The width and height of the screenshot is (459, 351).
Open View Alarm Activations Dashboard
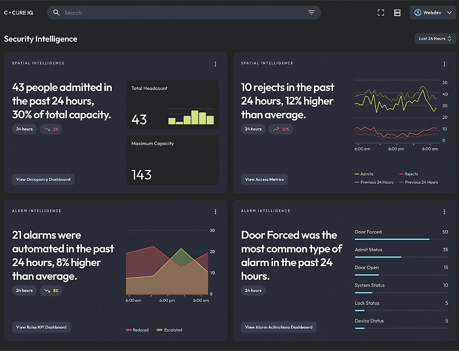[279, 327]
